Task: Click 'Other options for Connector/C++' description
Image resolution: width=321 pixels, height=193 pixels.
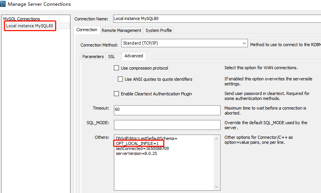Action: tap(258, 140)
